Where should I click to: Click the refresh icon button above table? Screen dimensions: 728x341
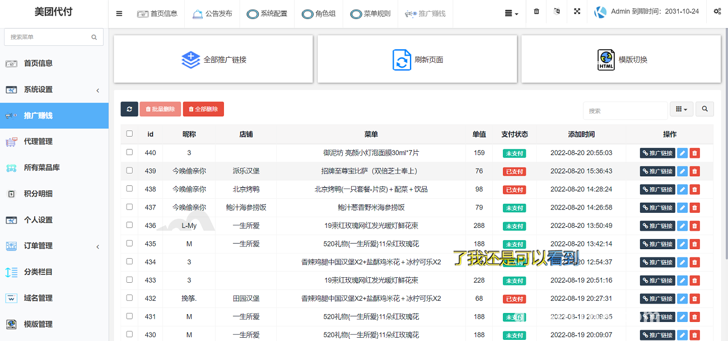point(129,109)
